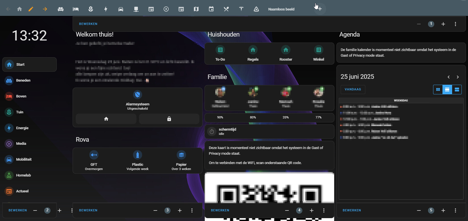Open the folded map icon tab

pos(196,9)
